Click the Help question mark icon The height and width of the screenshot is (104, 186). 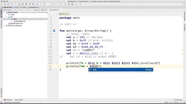tap(80, 4)
